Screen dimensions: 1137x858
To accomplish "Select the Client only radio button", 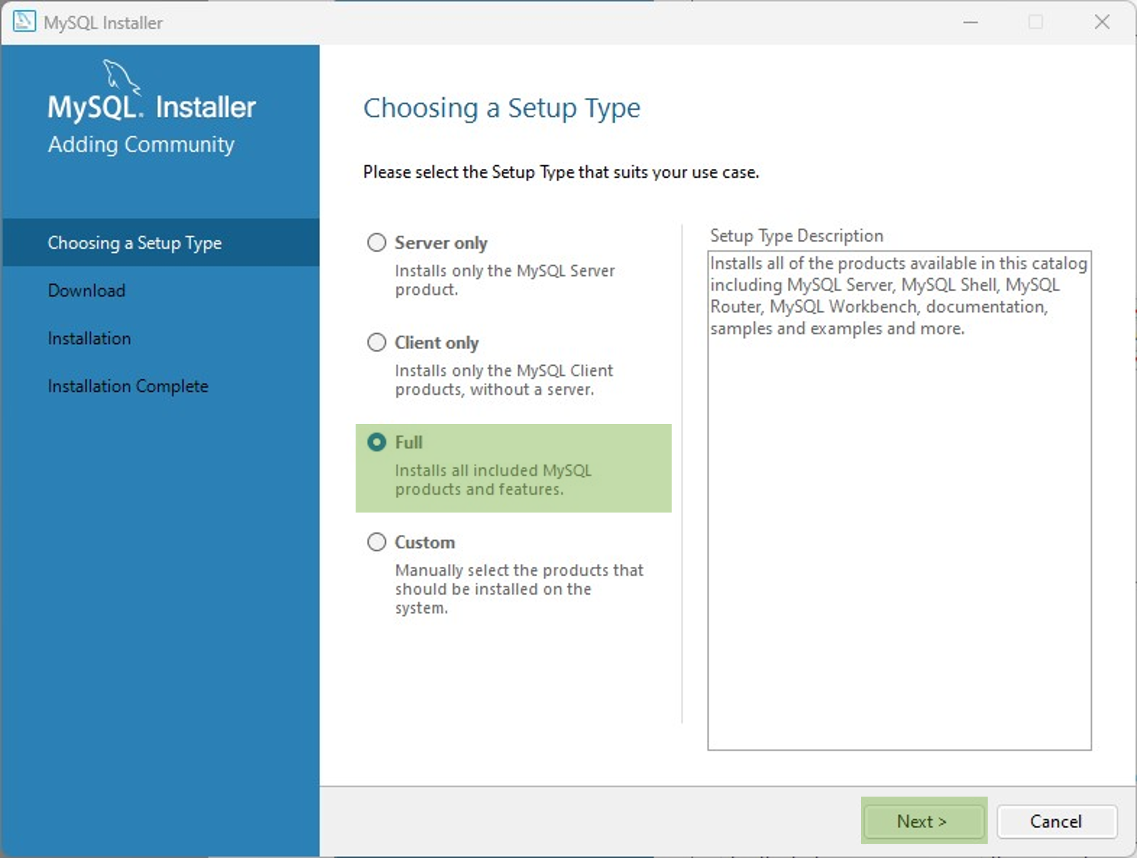I will [x=376, y=342].
